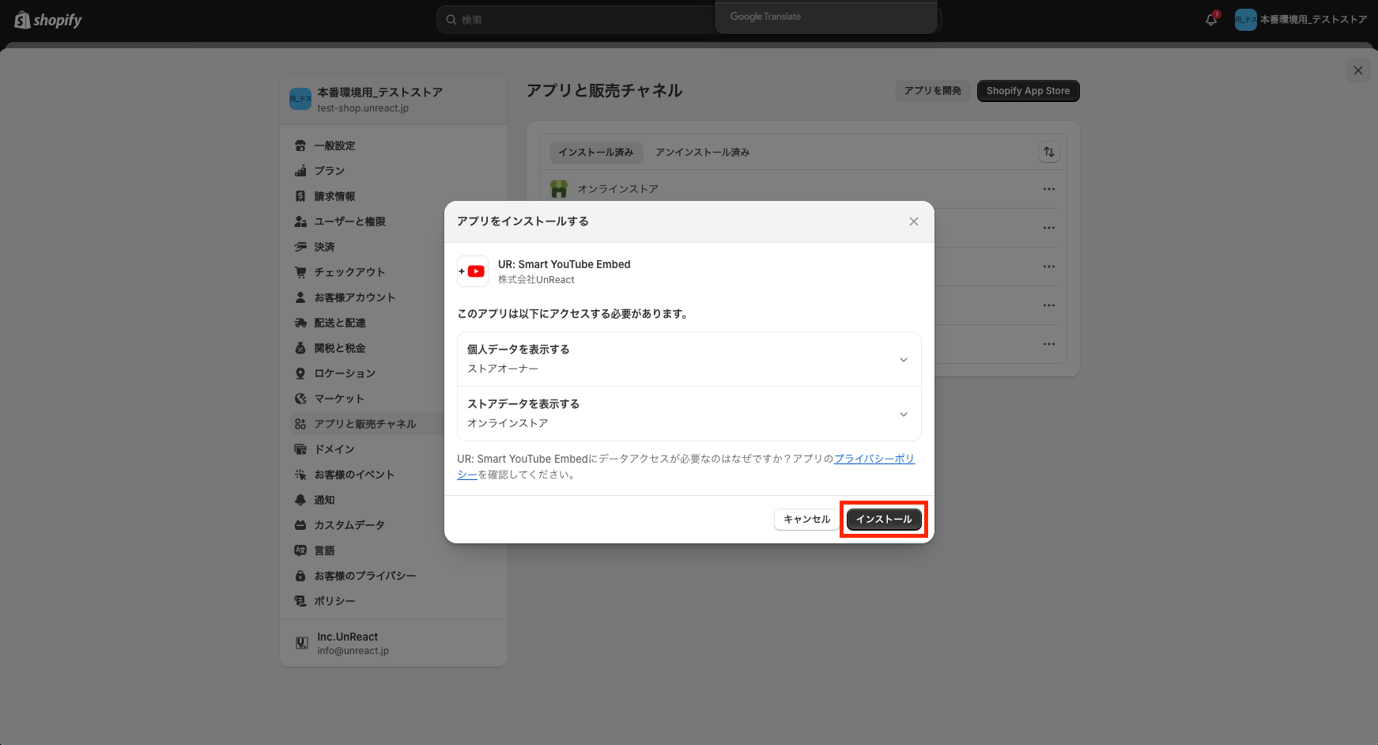Open プラン settings page
The height and width of the screenshot is (745, 1378).
[394, 171]
